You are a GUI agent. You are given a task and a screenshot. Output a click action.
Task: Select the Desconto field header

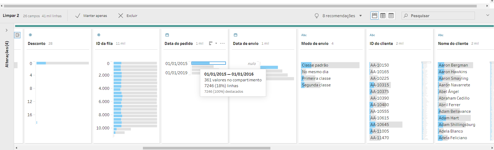click(37, 44)
